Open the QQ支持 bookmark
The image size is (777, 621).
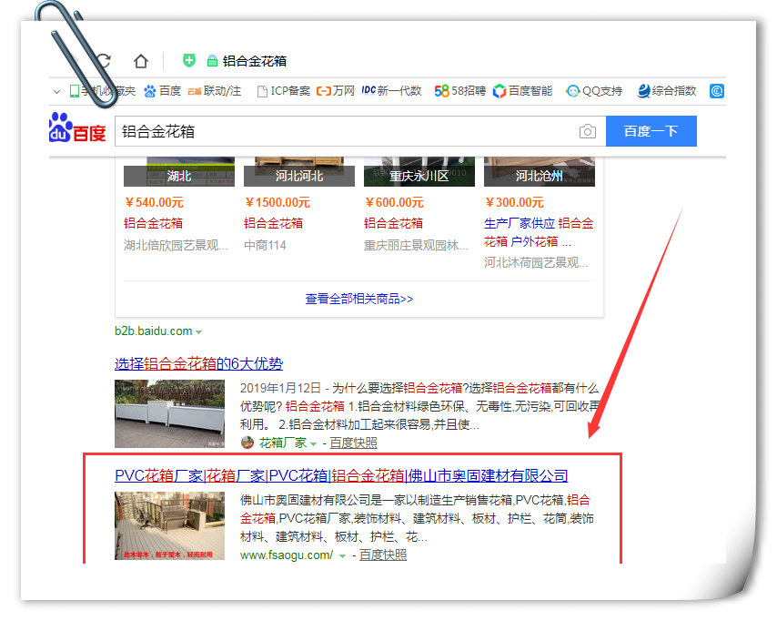pos(594,91)
